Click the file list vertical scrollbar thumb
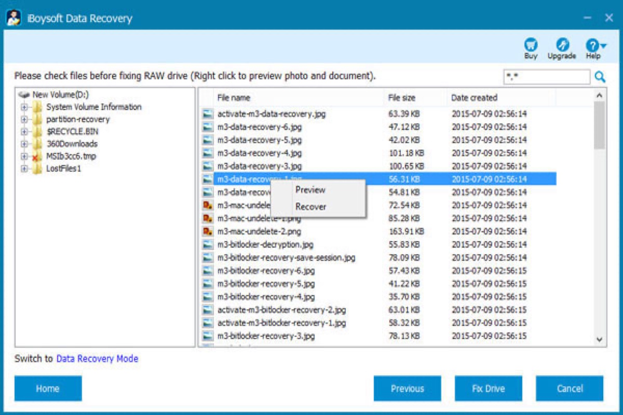The width and height of the screenshot is (623, 415). click(599, 126)
